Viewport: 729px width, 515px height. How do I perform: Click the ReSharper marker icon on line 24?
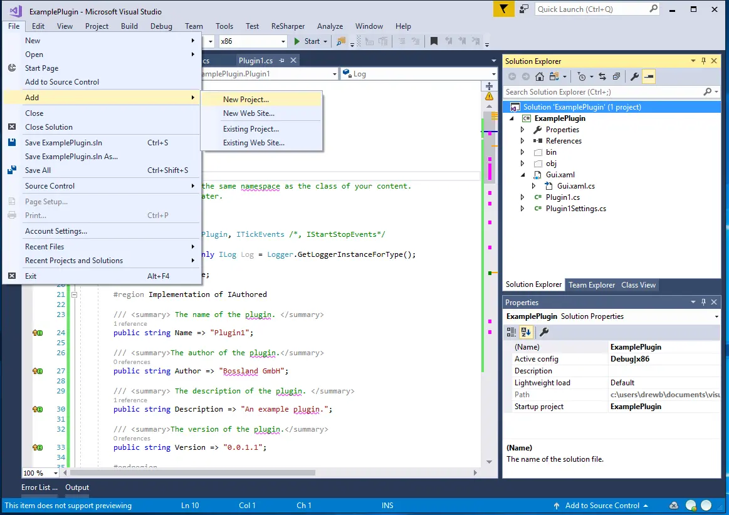coord(38,333)
